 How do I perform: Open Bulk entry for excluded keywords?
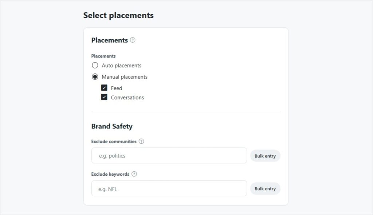pos(265,189)
